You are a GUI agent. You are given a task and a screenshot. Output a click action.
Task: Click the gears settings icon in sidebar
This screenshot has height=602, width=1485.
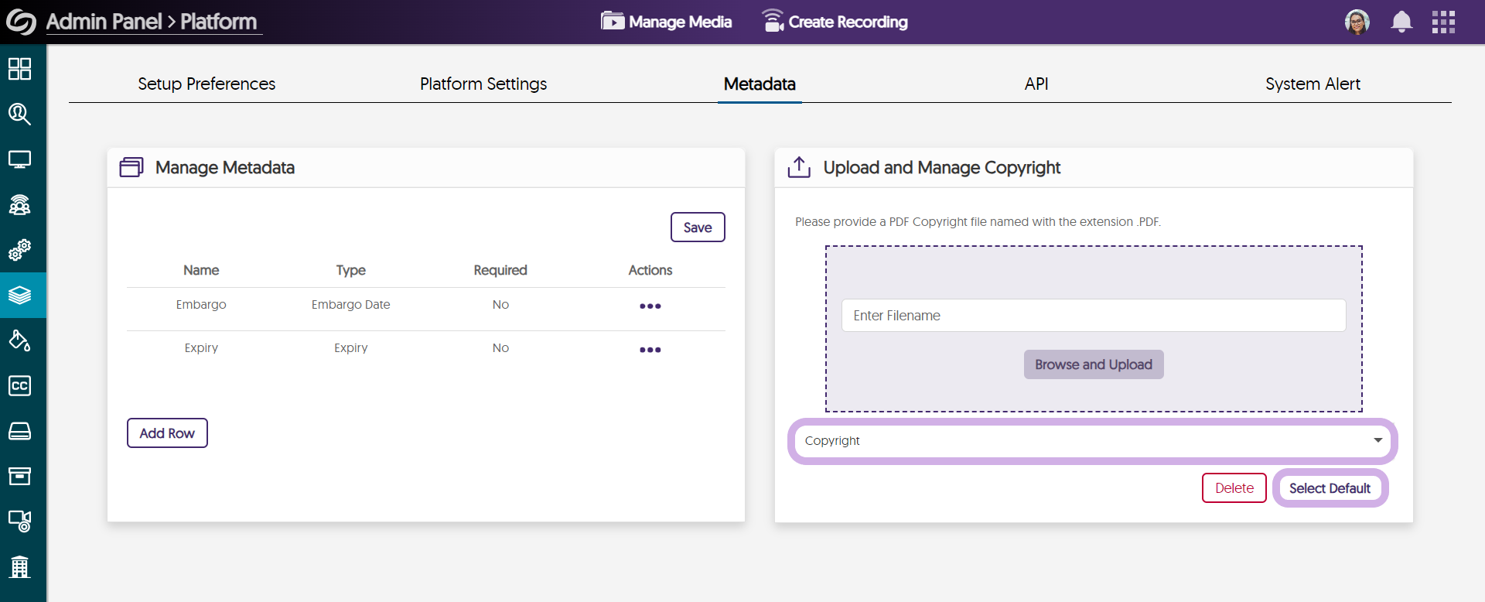[20, 250]
